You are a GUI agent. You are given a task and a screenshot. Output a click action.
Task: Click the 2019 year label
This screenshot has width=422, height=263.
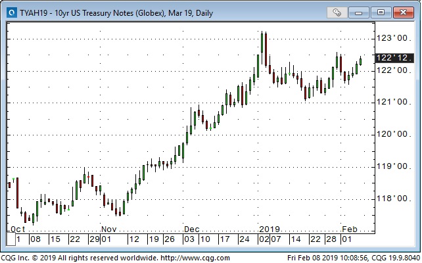click(x=269, y=229)
